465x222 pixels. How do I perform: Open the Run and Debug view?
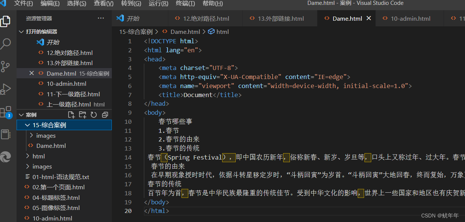click(5, 89)
